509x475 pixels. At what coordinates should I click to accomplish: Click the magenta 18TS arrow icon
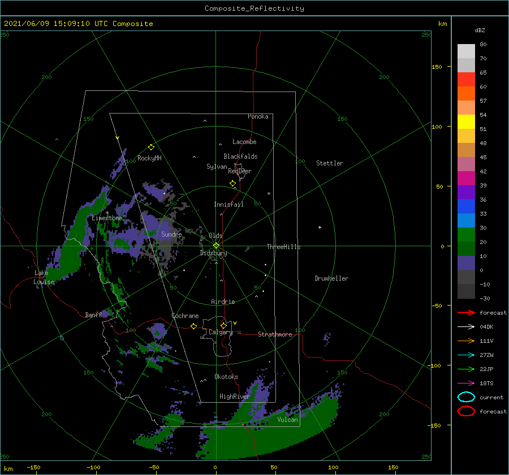point(466,384)
